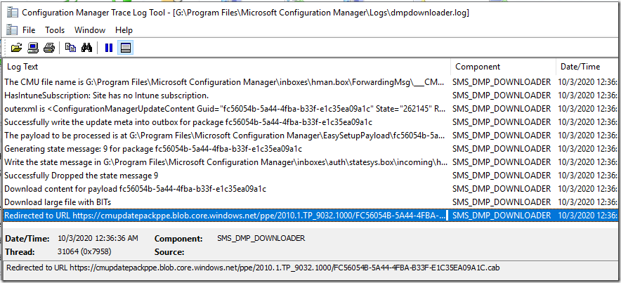Click the Open on Server computer icon
The width and height of the screenshot is (621, 283).
[32, 48]
